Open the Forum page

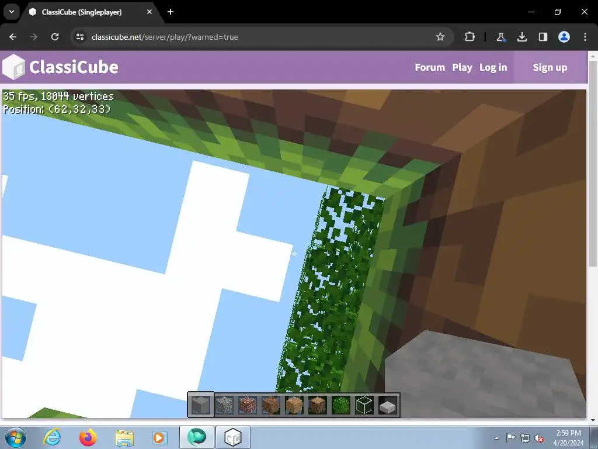pos(430,67)
